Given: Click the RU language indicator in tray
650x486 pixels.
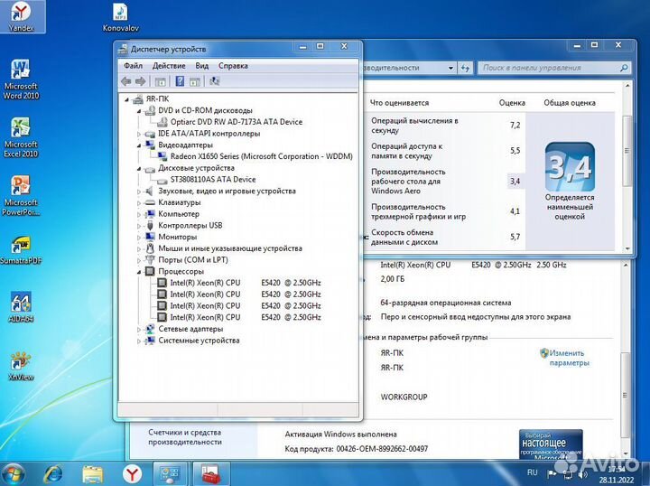Looking at the screenshot, I should click(533, 472).
